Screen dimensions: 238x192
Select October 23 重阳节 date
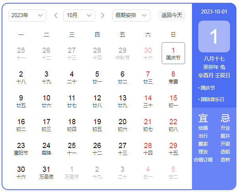point(21,149)
